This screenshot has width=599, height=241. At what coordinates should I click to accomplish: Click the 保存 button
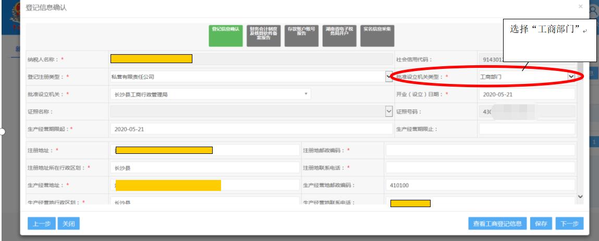pos(541,224)
